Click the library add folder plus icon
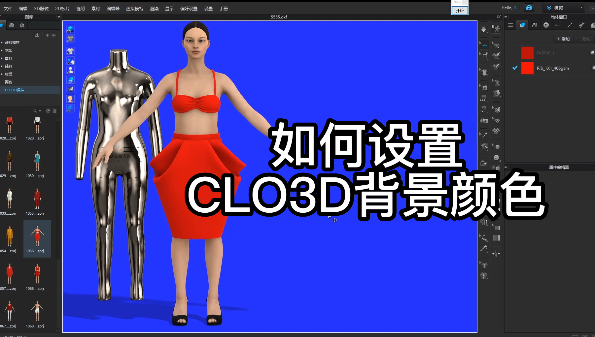Viewport: 595px width, 337px height. [47, 35]
